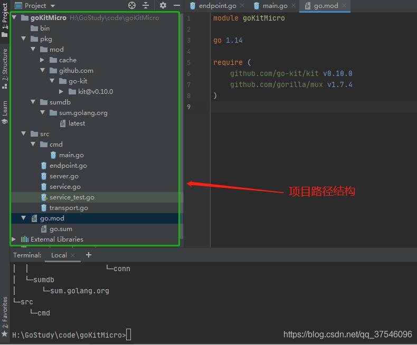This screenshot has width=417, height=345.
Task: Open the Project panel settings gear
Action: click(x=163, y=5)
